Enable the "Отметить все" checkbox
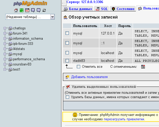Viewport: 159px width, 127px height. tap(79, 67)
